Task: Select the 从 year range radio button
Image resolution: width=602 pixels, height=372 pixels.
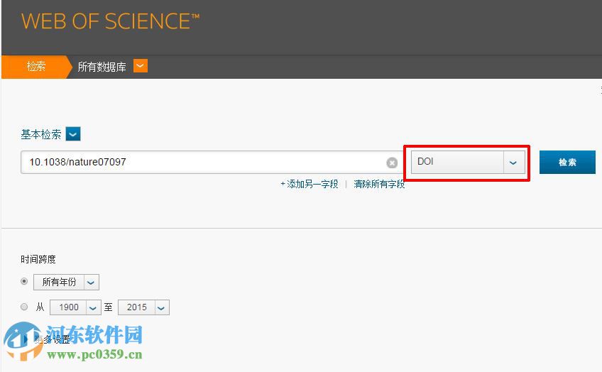Action: point(24,307)
